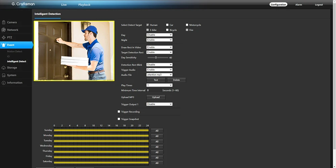Screen dimensions: 336x168
Task: Open the Information icon in sidebar
Action: [4, 83]
